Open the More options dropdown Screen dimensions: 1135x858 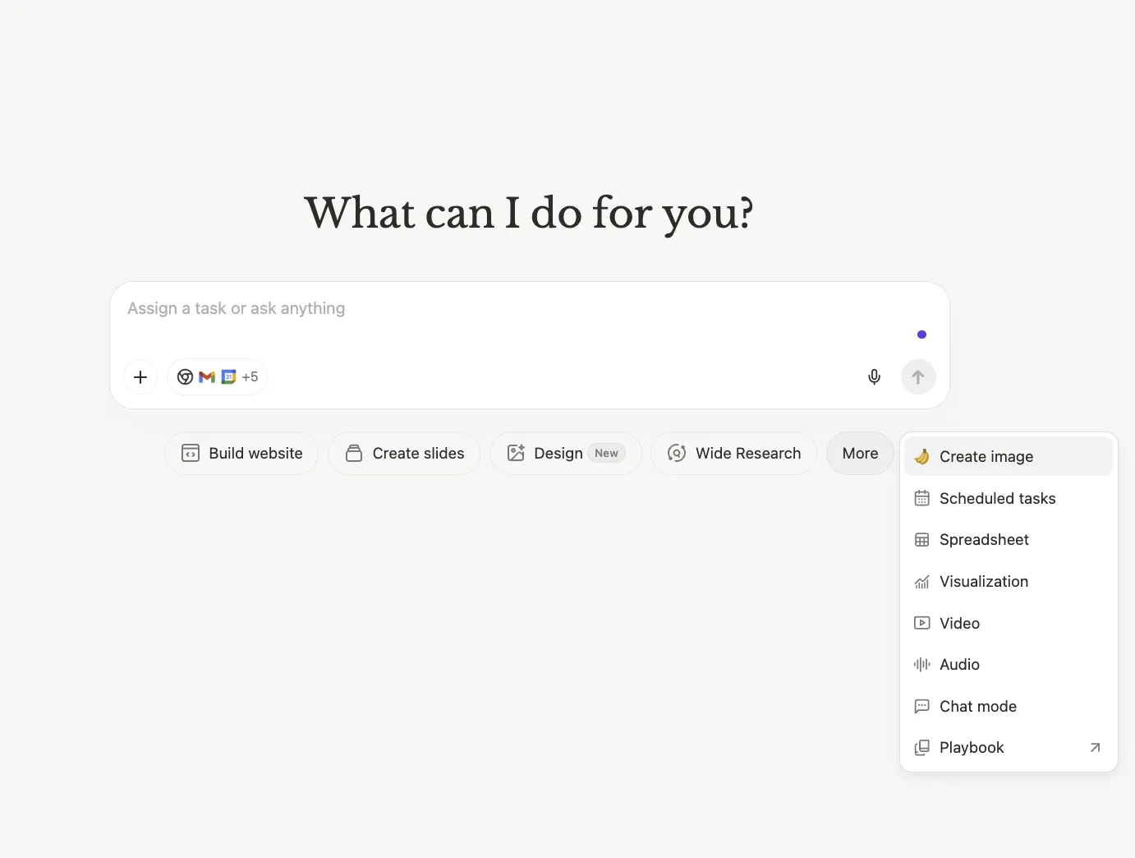[859, 453]
